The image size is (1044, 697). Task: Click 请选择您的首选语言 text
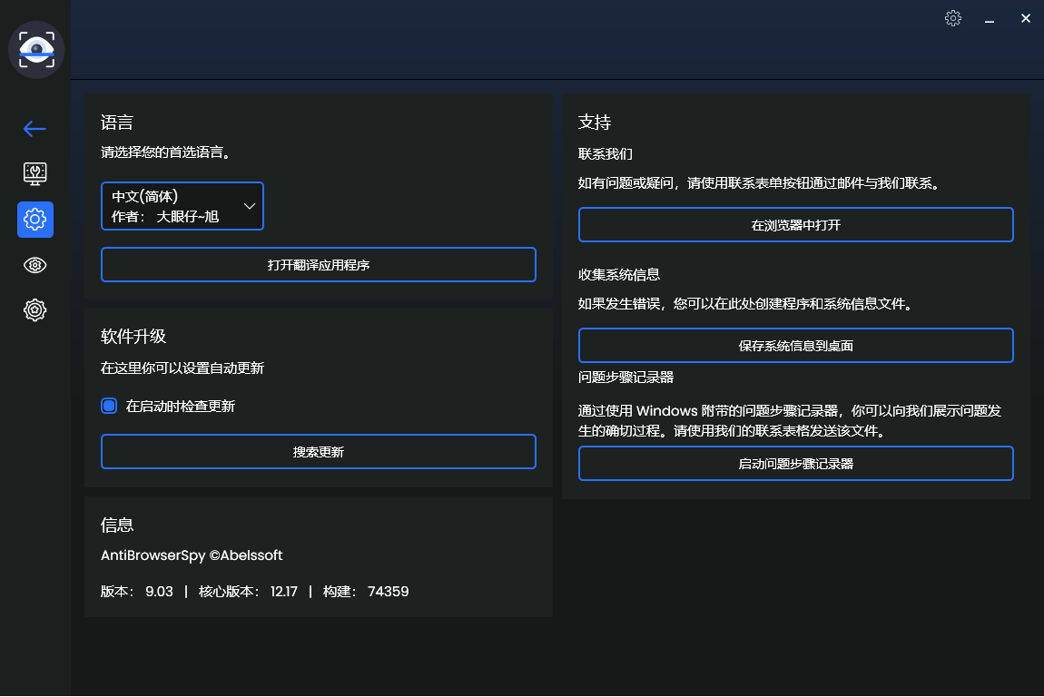pyautogui.click(x=166, y=152)
